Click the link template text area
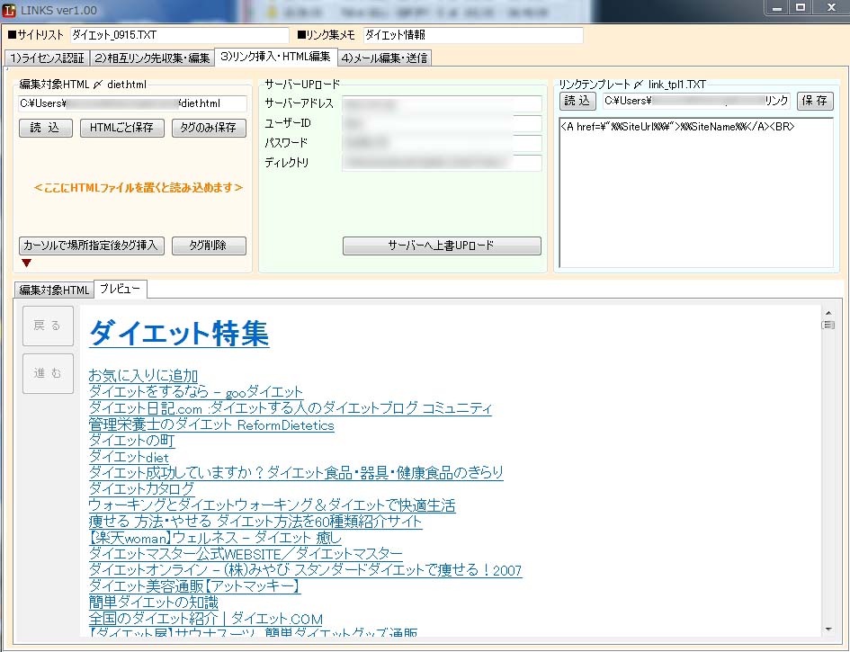 point(696,193)
